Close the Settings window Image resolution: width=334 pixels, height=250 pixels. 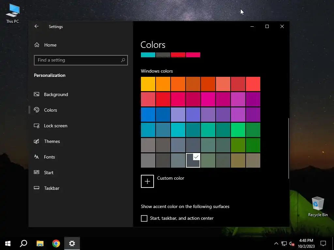[x=282, y=26]
